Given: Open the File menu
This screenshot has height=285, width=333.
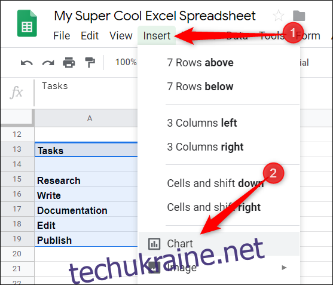Looking at the screenshot, I should pos(62,36).
